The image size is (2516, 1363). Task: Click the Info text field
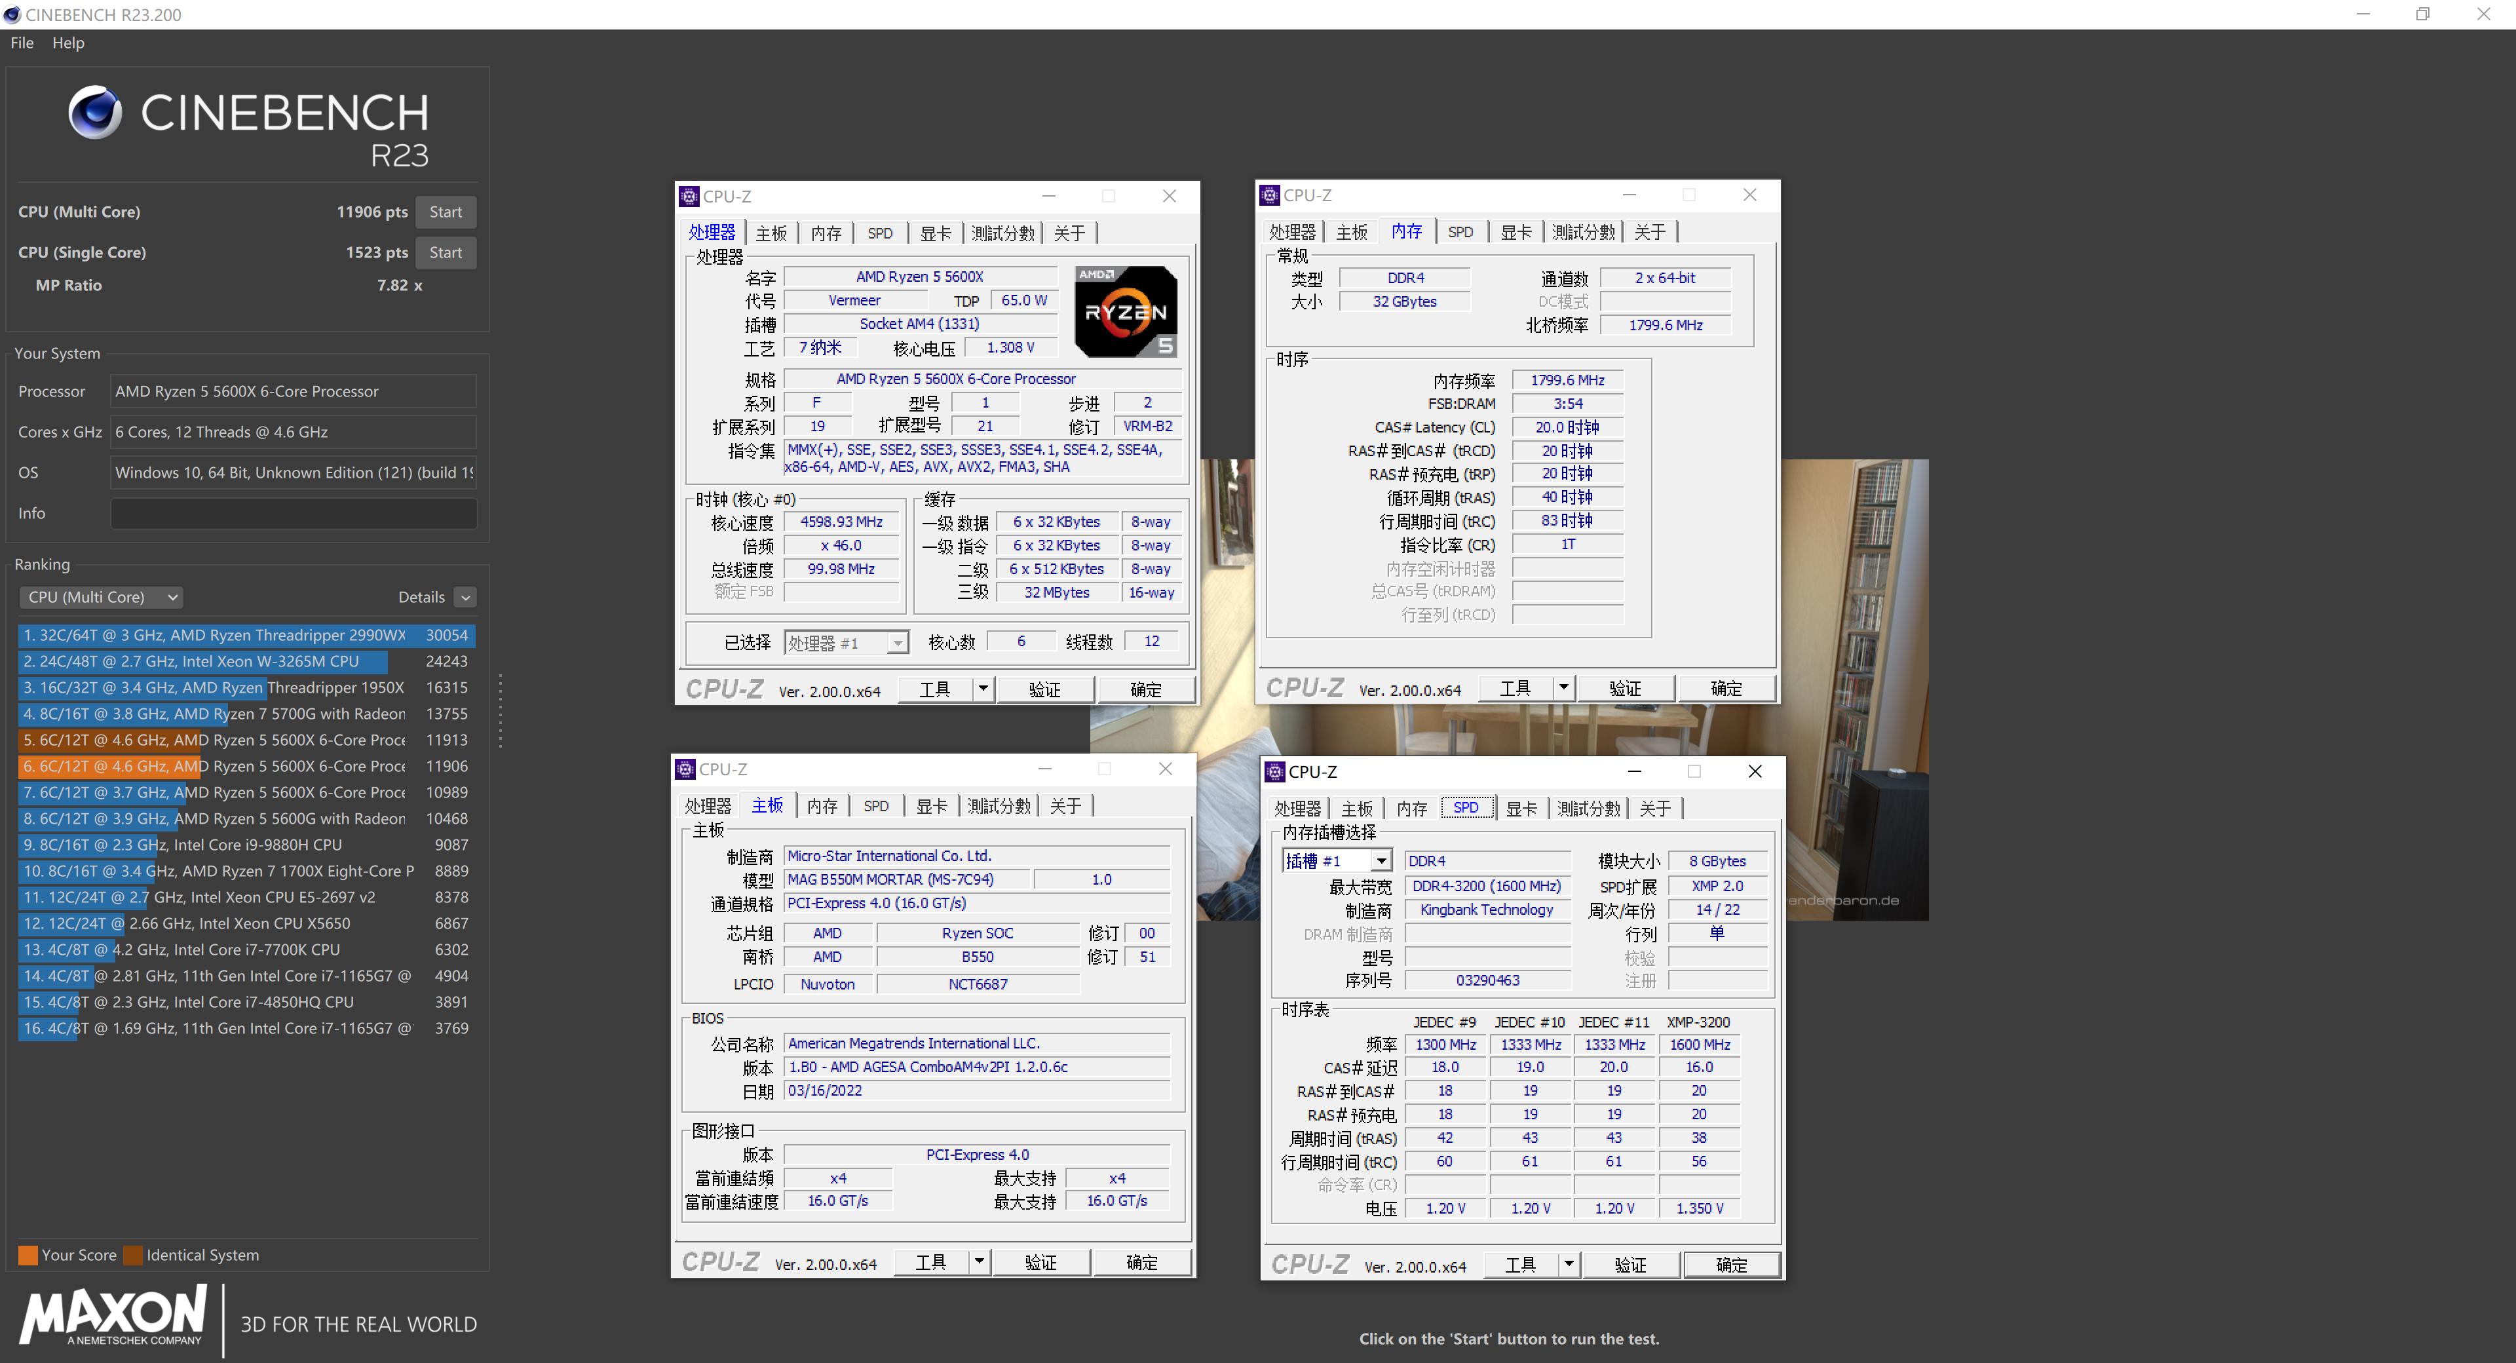pyautogui.click(x=293, y=513)
